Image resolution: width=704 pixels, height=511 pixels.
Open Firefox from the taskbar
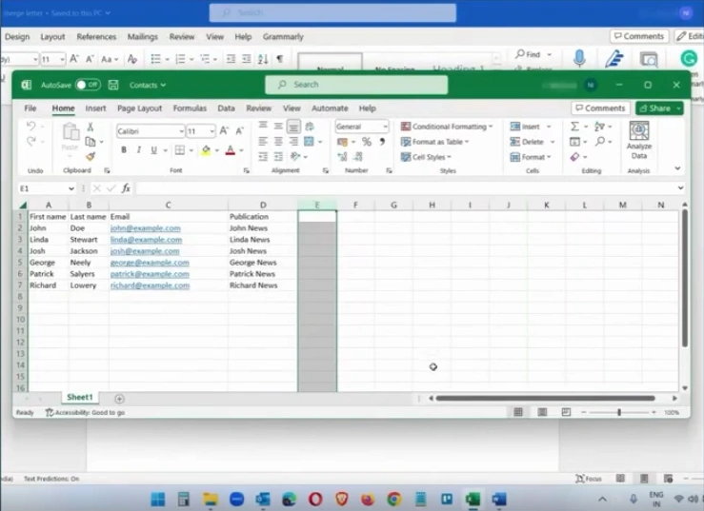click(x=368, y=499)
